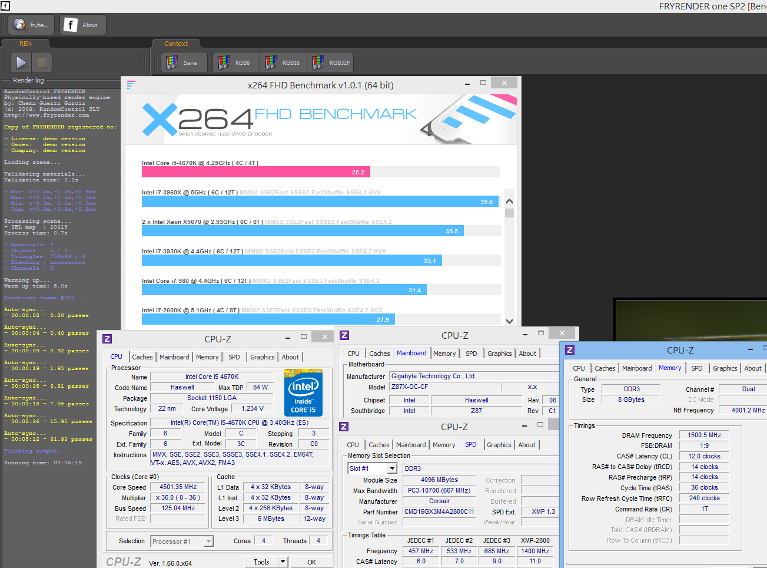This screenshot has width=767, height=568.
Task: Select the RGB32F output format icon
Action: point(330,62)
